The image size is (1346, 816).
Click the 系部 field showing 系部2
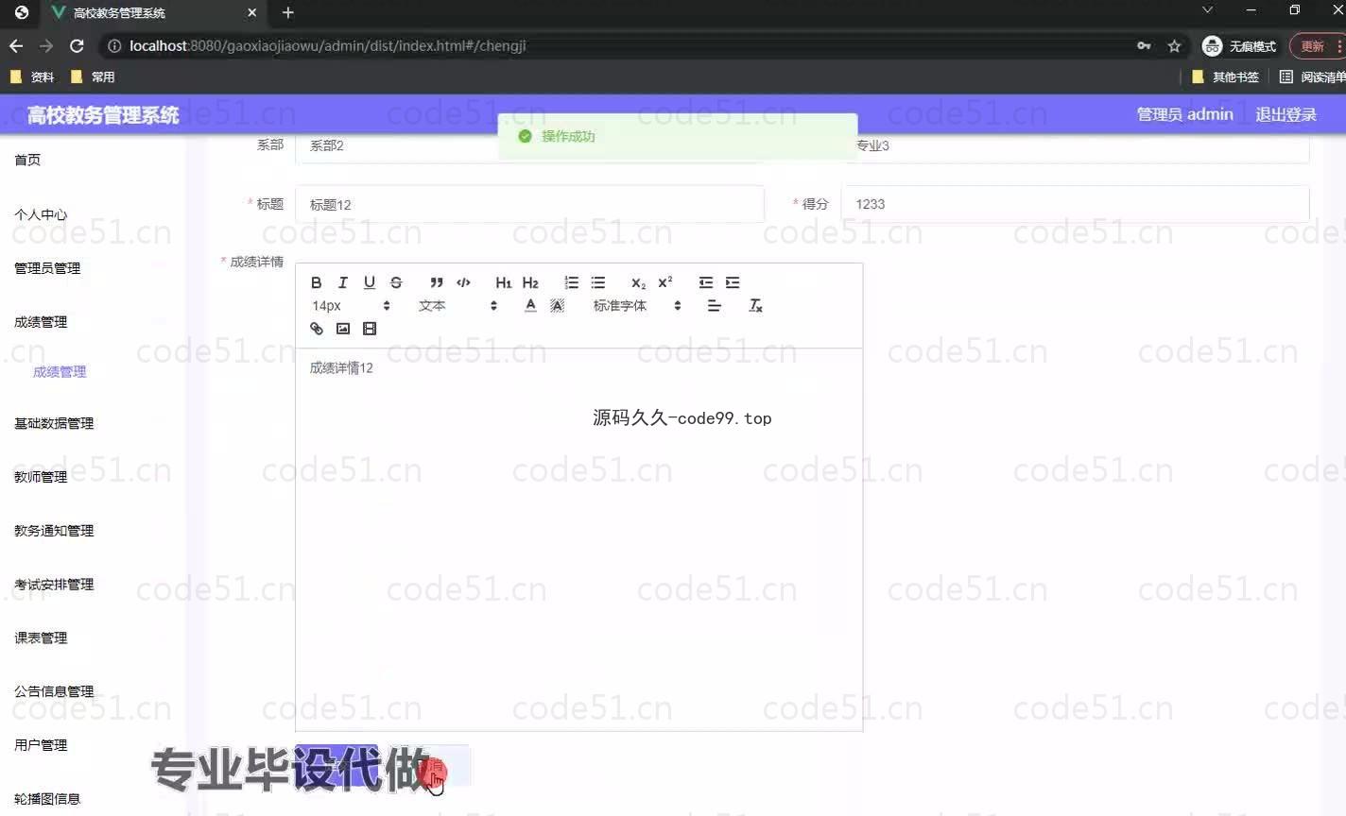529,146
